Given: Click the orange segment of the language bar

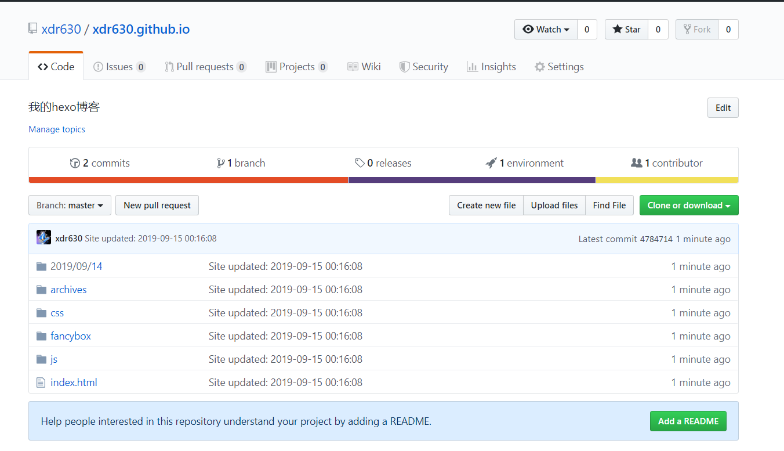Looking at the screenshot, I should [x=188, y=180].
